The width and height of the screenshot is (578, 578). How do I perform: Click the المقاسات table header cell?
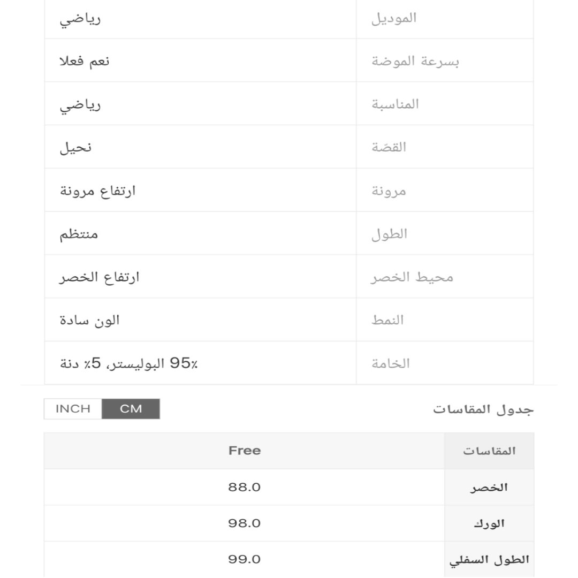(489, 451)
